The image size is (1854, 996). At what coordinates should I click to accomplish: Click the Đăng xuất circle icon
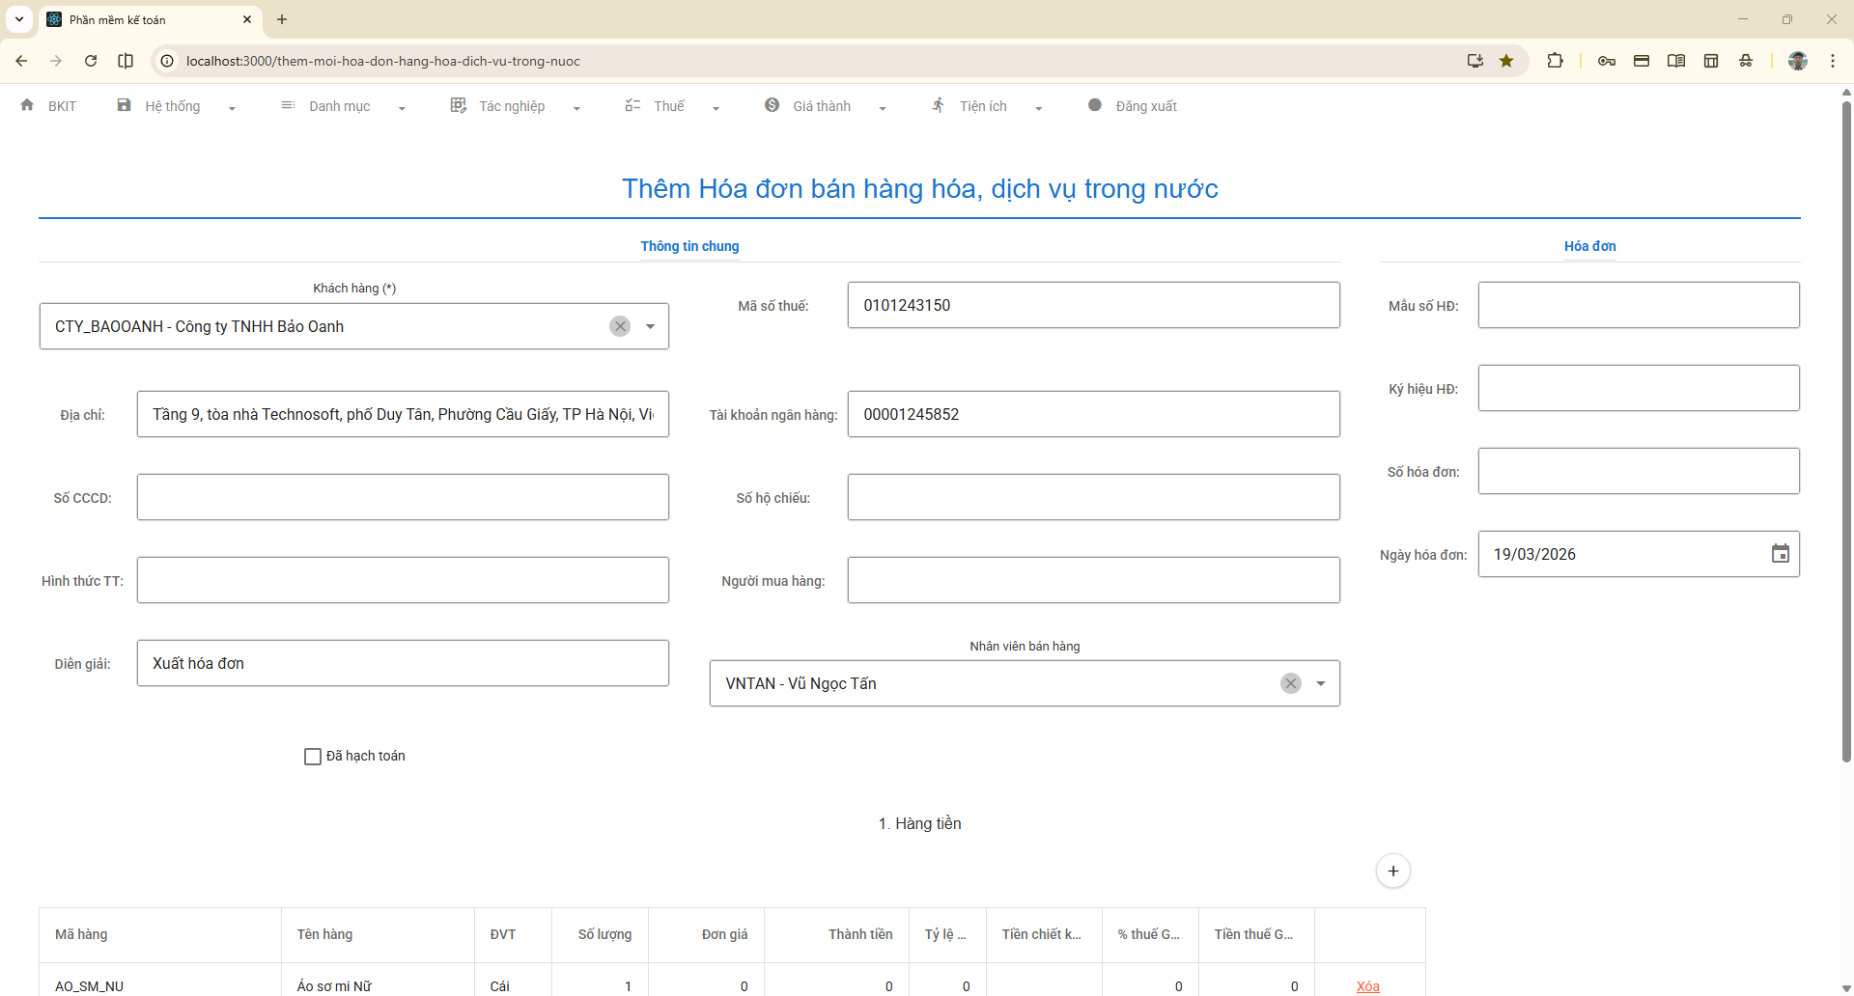pos(1095,105)
